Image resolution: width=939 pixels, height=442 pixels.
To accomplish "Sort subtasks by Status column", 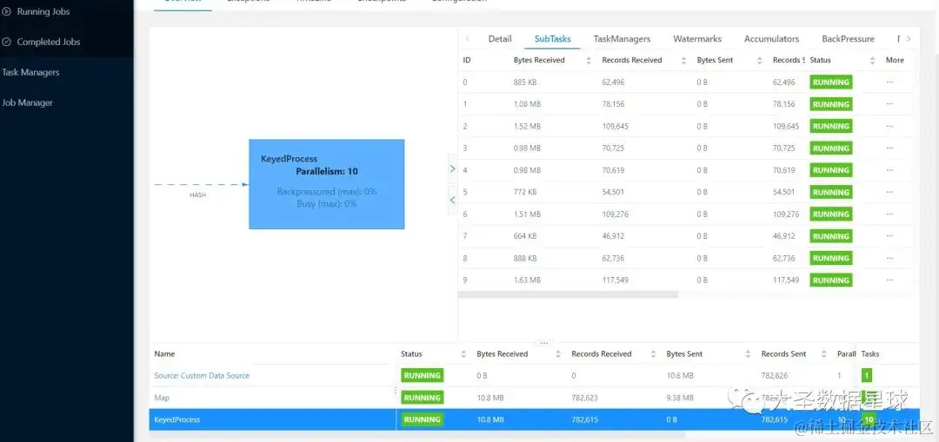I will coord(873,61).
